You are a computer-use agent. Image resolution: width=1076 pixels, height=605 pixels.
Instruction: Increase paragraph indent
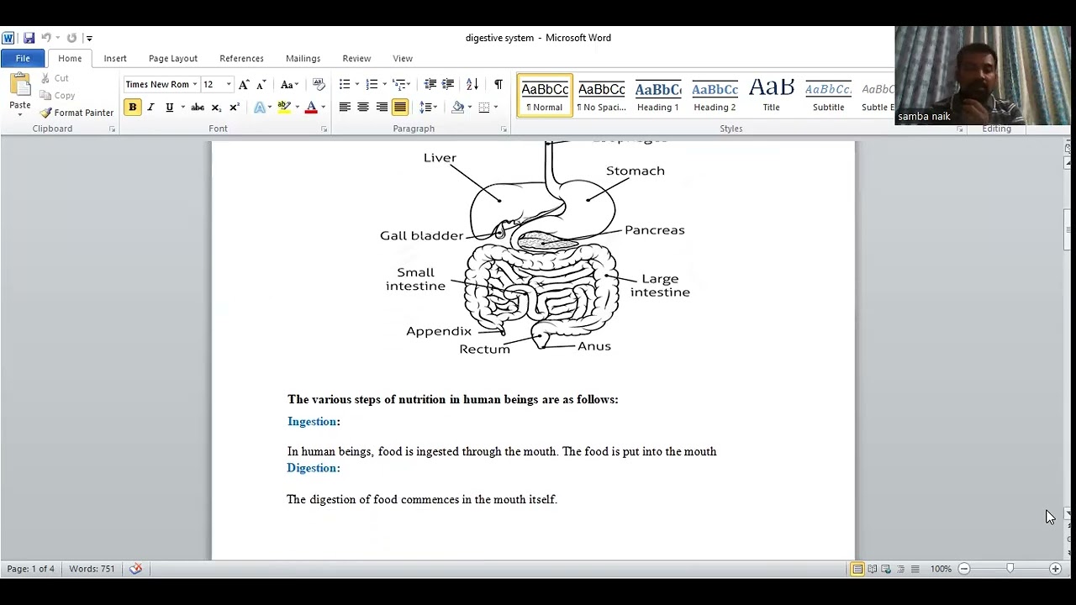(448, 84)
